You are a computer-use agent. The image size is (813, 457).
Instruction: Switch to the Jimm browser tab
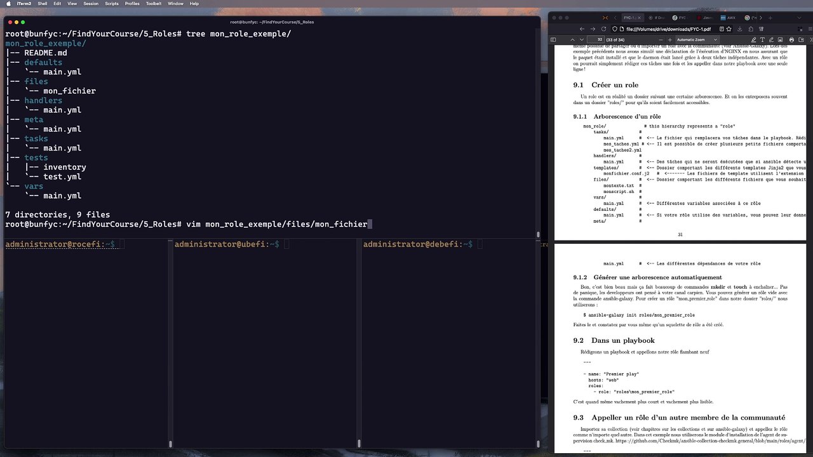point(705,18)
